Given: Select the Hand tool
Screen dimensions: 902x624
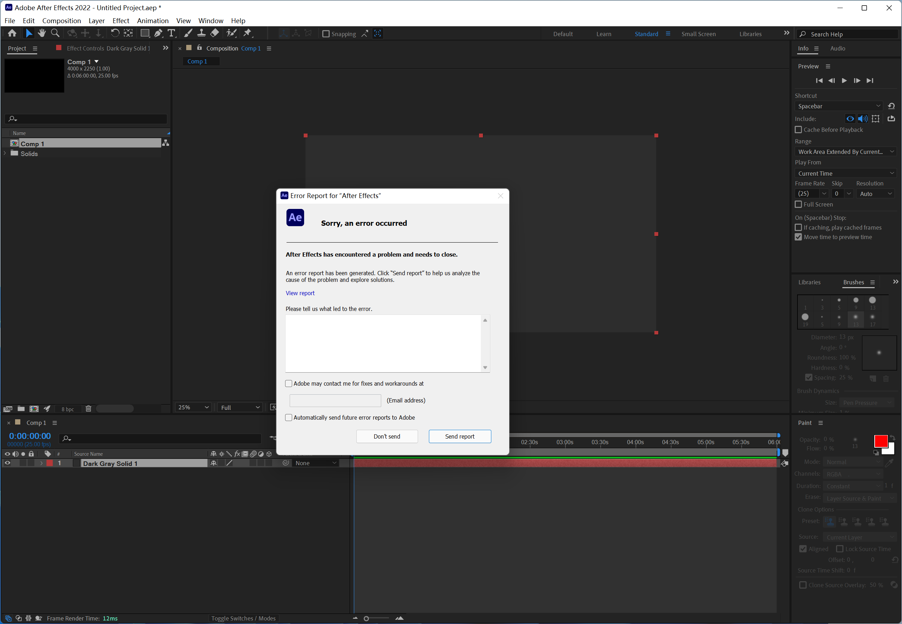Looking at the screenshot, I should pyautogui.click(x=42, y=33).
